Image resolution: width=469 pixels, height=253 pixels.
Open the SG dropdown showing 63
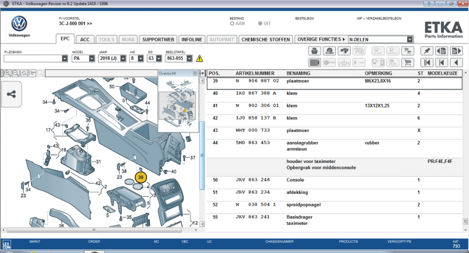tap(159, 59)
